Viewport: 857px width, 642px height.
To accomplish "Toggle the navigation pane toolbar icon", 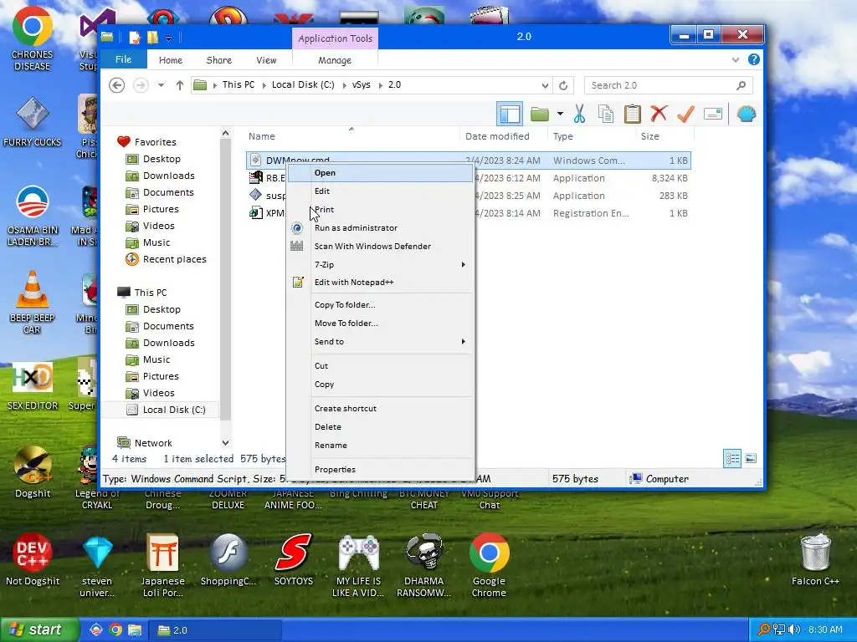I will pyautogui.click(x=510, y=114).
